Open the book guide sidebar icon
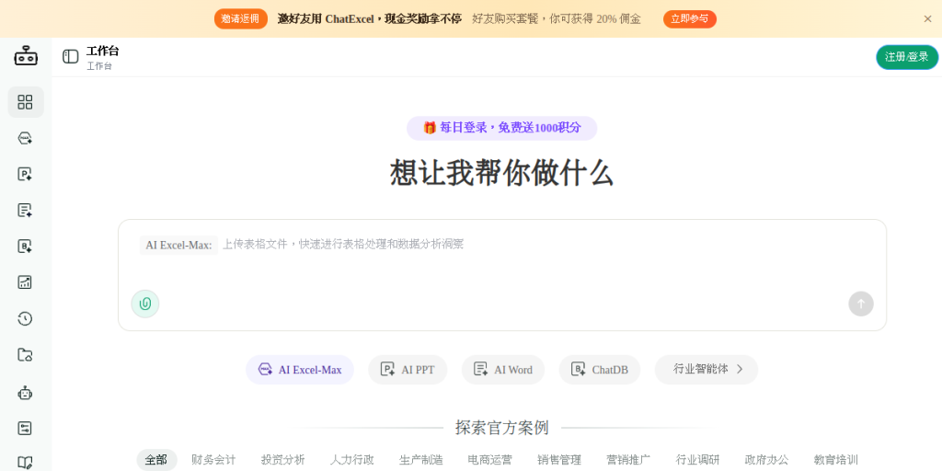 point(25,464)
